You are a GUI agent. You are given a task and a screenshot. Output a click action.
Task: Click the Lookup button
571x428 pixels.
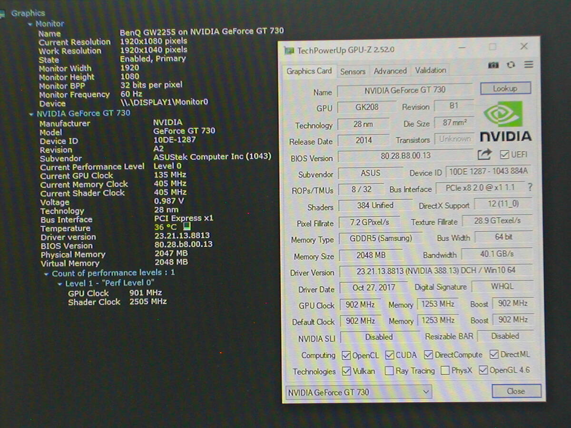tap(505, 88)
